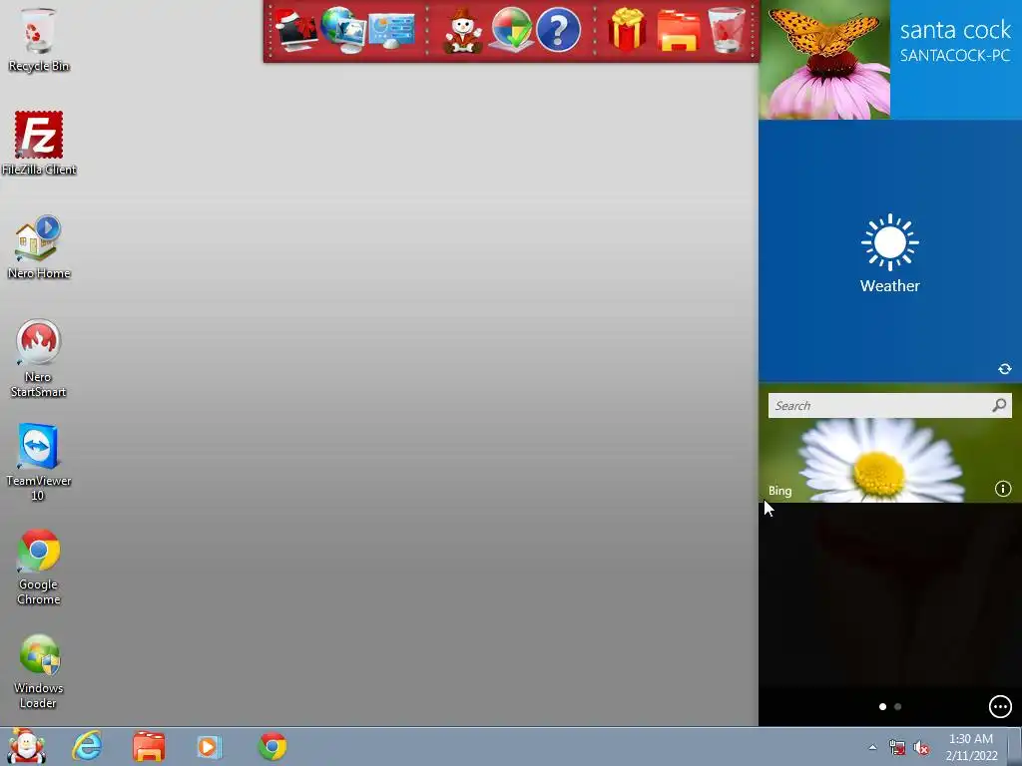The height and width of the screenshot is (766, 1022).
Task: Click the Bing daisy image
Action: pos(889,460)
